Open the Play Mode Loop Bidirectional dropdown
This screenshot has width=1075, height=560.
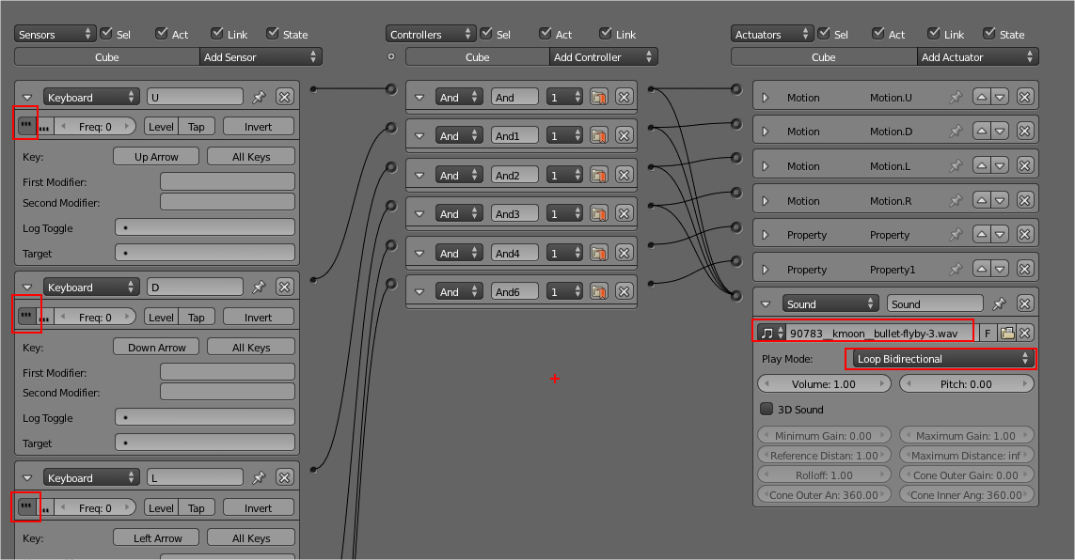pos(942,359)
